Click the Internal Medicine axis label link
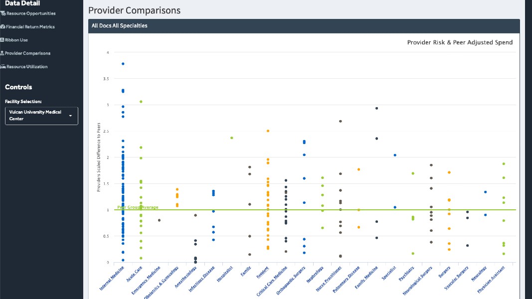Image resolution: width=532 pixels, height=299 pixels. click(x=112, y=278)
